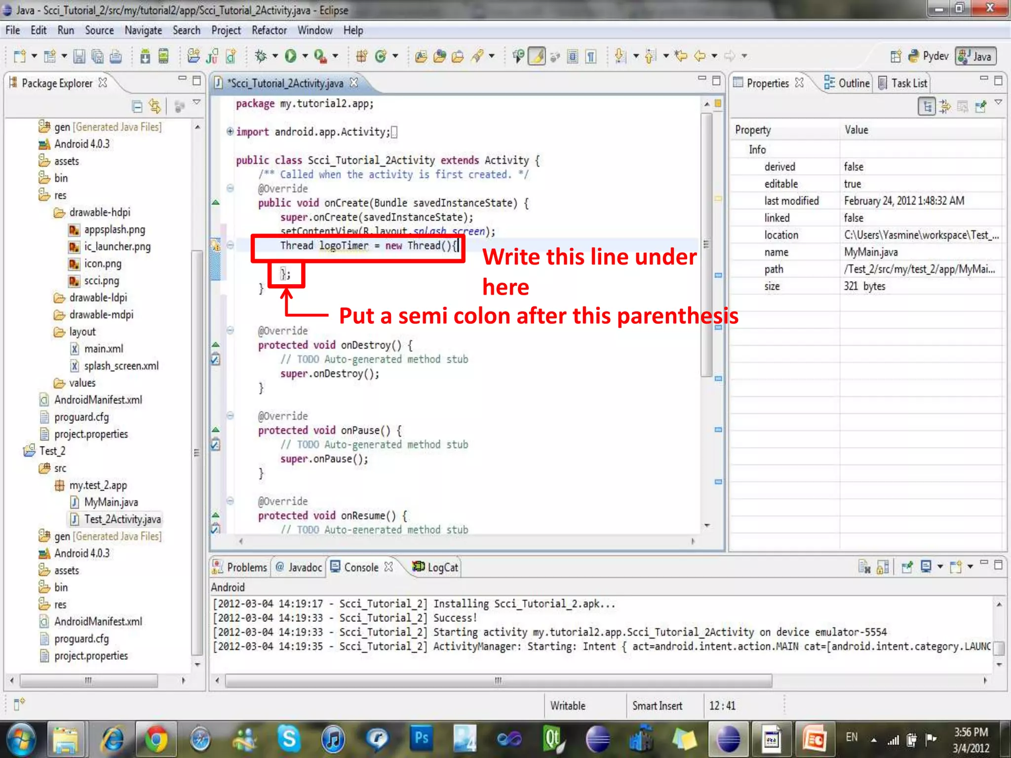Click the Last Edit Location icon
1011x758 pixels.
681,56
